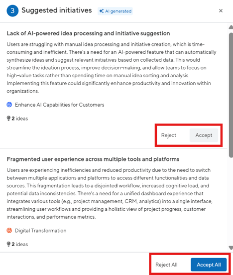Click the blue step 3 circle badge

[x=12, y=10]
